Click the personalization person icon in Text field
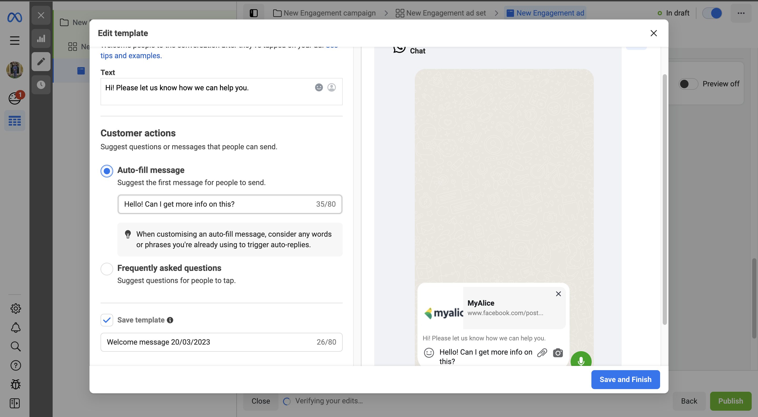 click(x=331, y=87)
